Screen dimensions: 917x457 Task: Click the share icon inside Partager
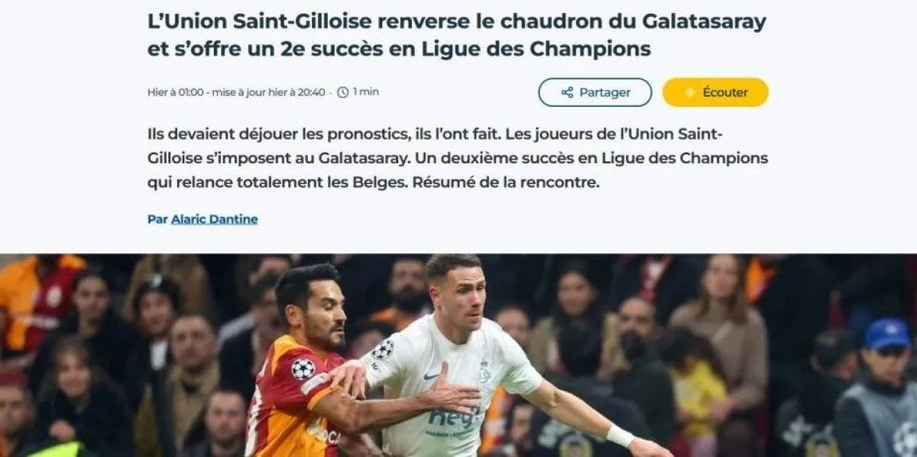pyautogui.click(x=567, y=92)
